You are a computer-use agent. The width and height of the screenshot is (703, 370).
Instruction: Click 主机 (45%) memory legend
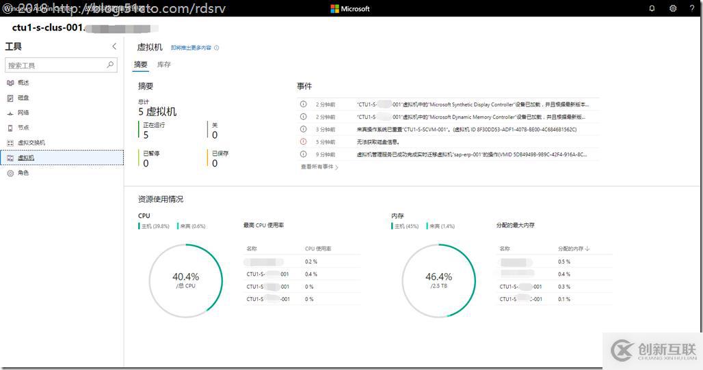tap(406, 227)
